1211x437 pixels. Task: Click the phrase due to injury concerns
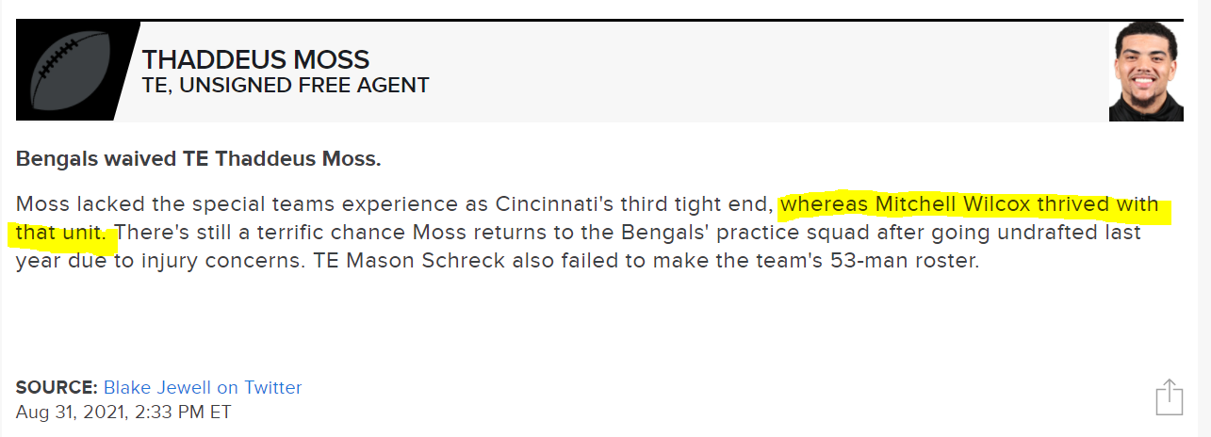(192, 260)
